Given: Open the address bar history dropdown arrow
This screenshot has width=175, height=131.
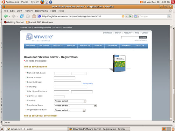Looking at the screenshot, I should pyautogui.click(x=127, y=16).
